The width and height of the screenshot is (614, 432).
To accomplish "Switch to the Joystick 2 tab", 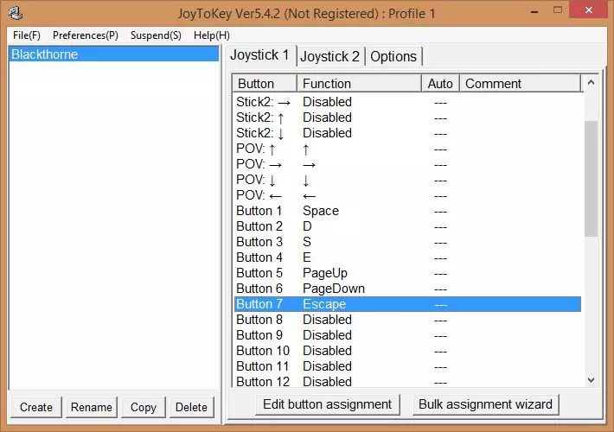I will pos(329,57).
